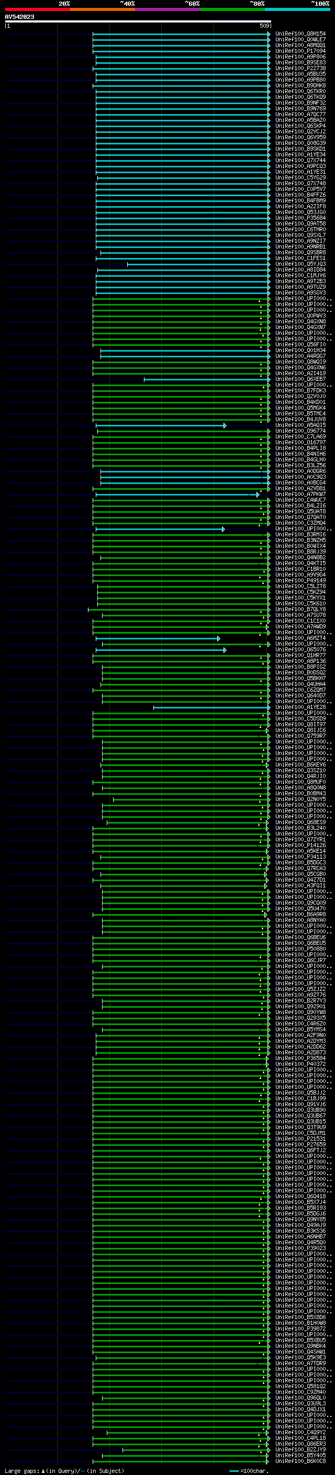Click hit label UniRef100_A9P806
Image resolution: width=335 pixels, height=1475 pixels.
coord(300,57)
